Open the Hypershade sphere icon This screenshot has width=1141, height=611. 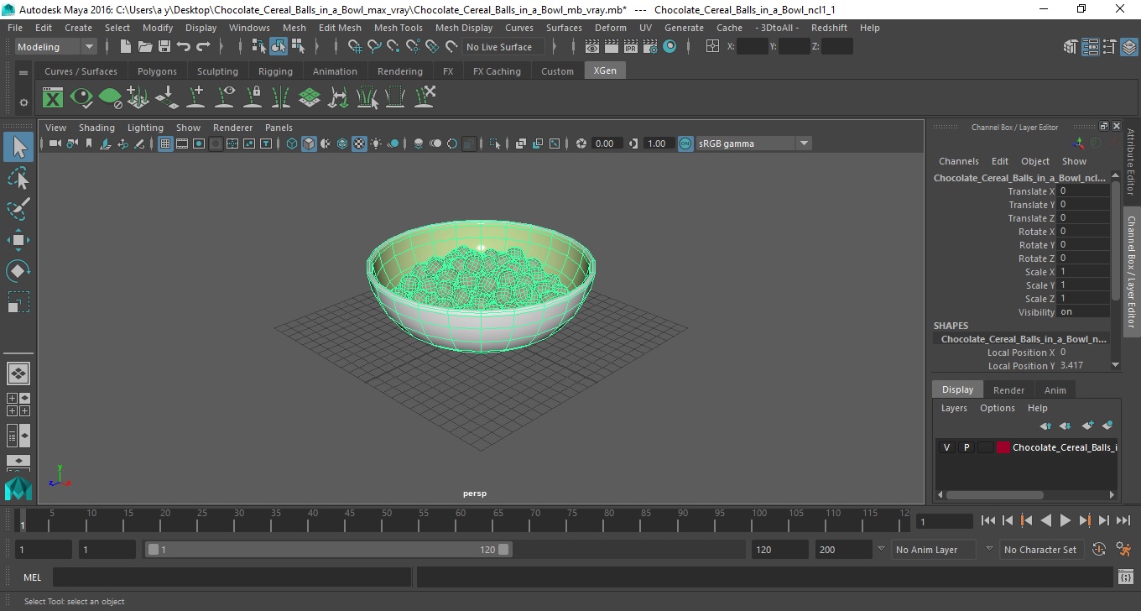[x=669, y=47]
